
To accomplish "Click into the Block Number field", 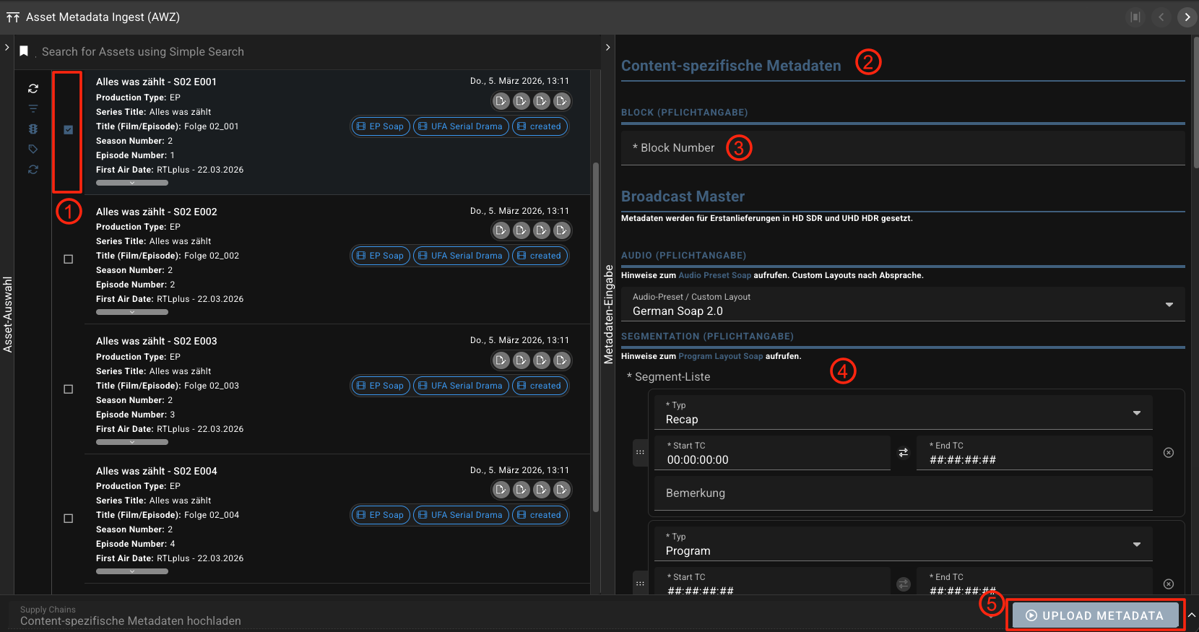I will (x=903, y=148).
